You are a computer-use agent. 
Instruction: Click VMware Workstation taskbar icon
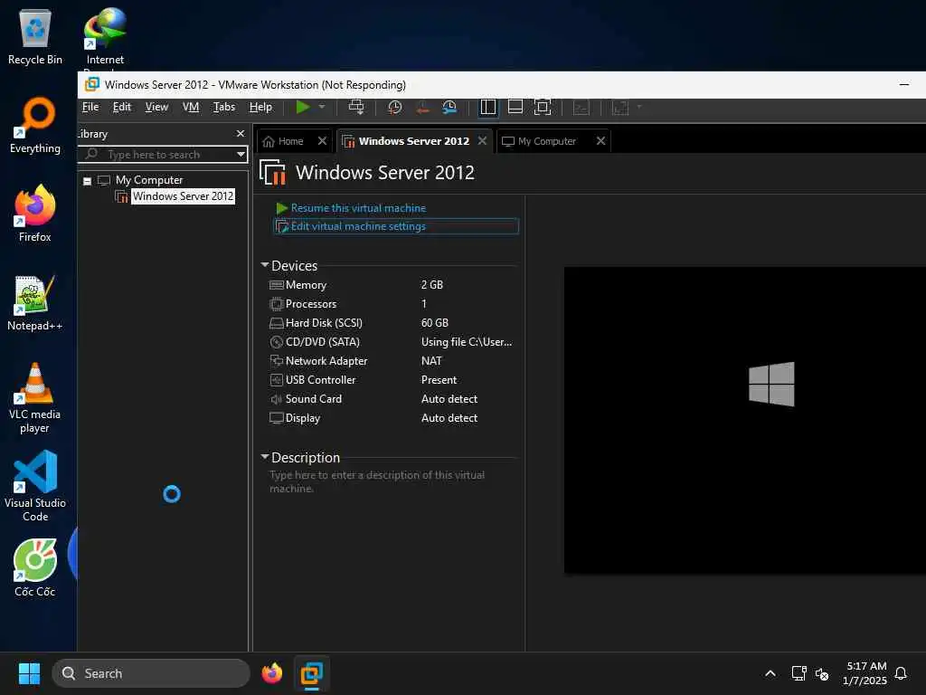(x=311, y=673)
